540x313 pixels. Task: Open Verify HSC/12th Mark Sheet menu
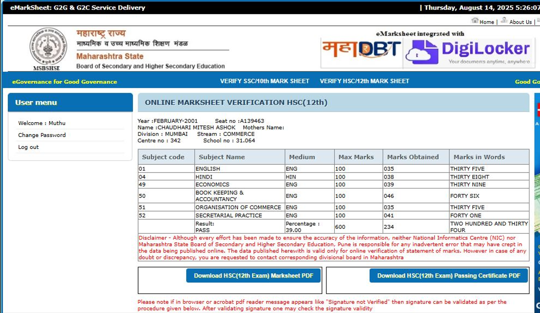tap(364, 81)
